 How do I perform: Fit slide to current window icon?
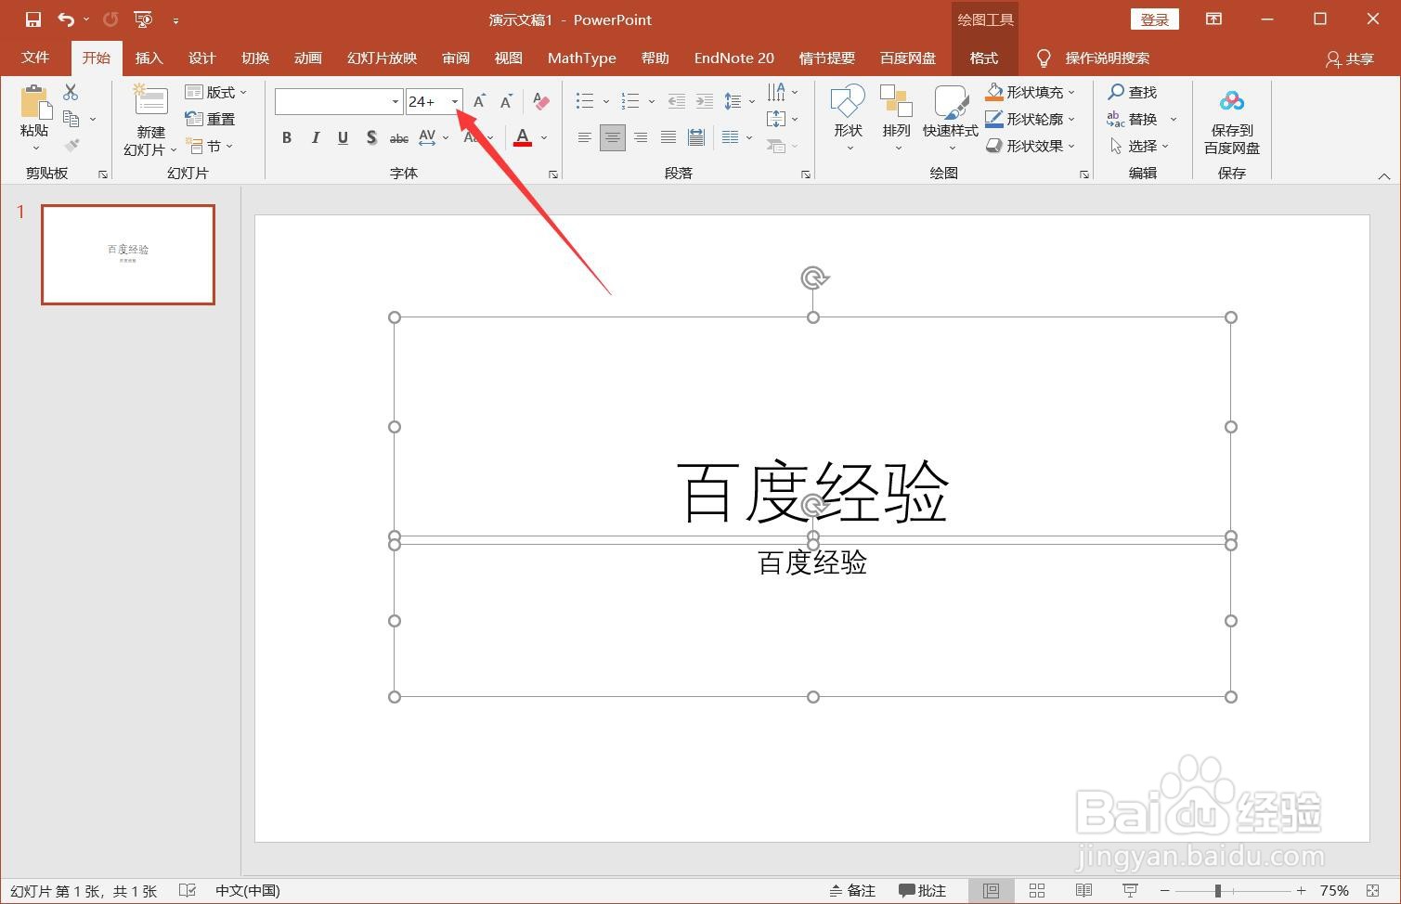point(1373,891)
